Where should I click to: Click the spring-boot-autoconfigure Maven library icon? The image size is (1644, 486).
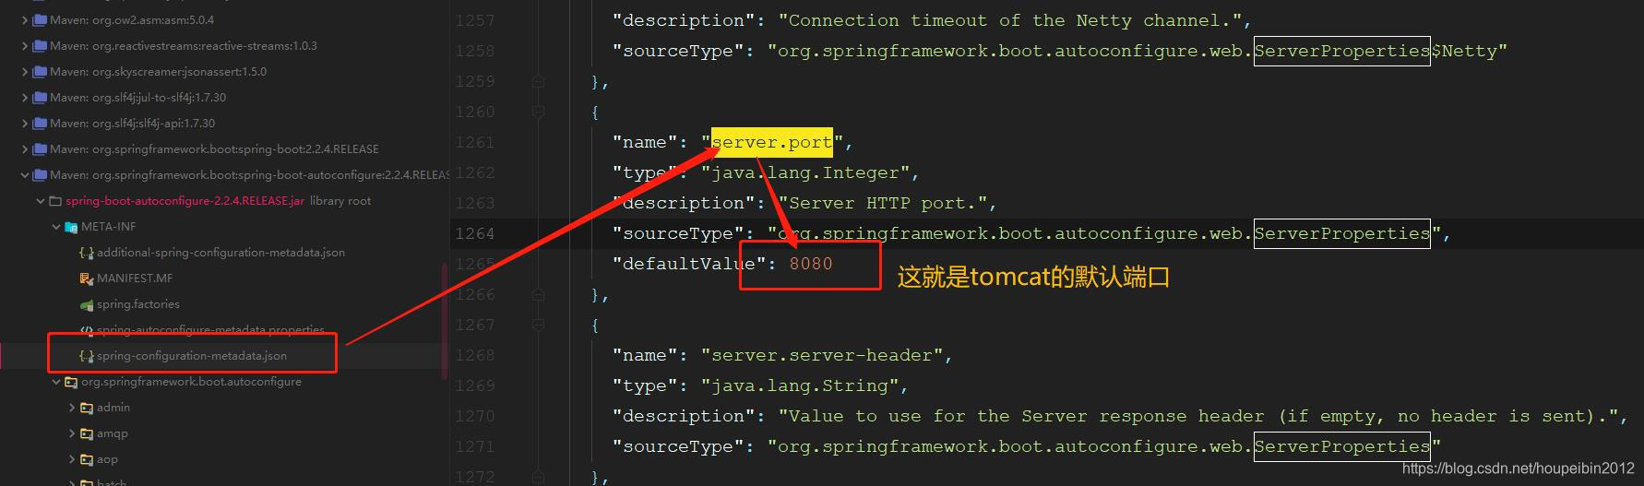pos(40,174)
